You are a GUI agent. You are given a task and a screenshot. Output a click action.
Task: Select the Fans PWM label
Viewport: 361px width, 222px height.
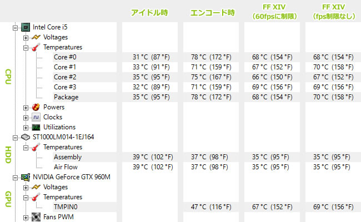[x=58, y=217]
